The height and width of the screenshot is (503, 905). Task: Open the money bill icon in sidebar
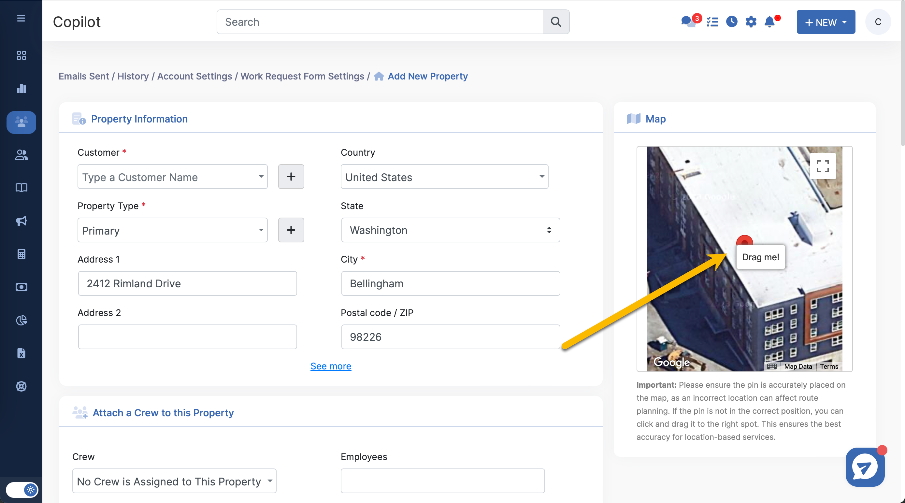[22, 287]
